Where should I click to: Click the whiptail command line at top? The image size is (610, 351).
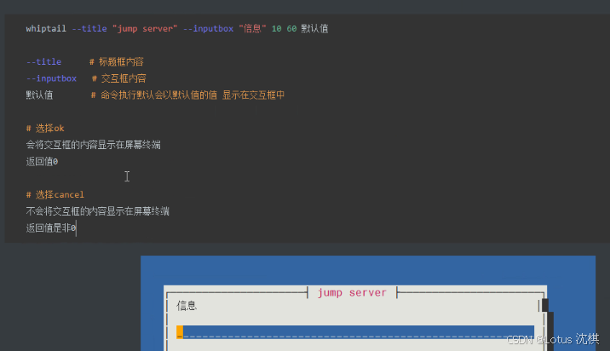pos(177,28)
